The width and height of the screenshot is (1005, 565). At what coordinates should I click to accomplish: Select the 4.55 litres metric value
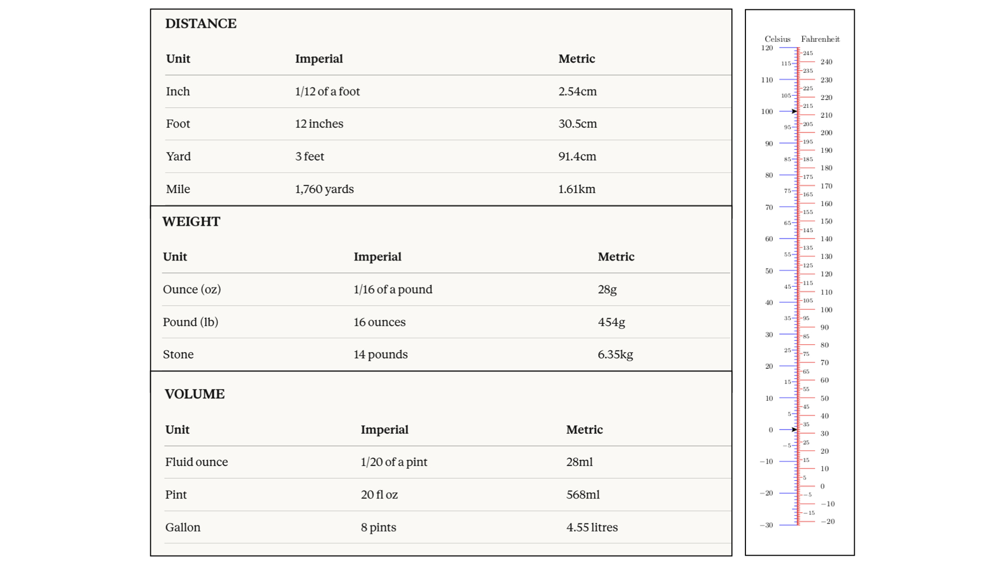(592, 527)
